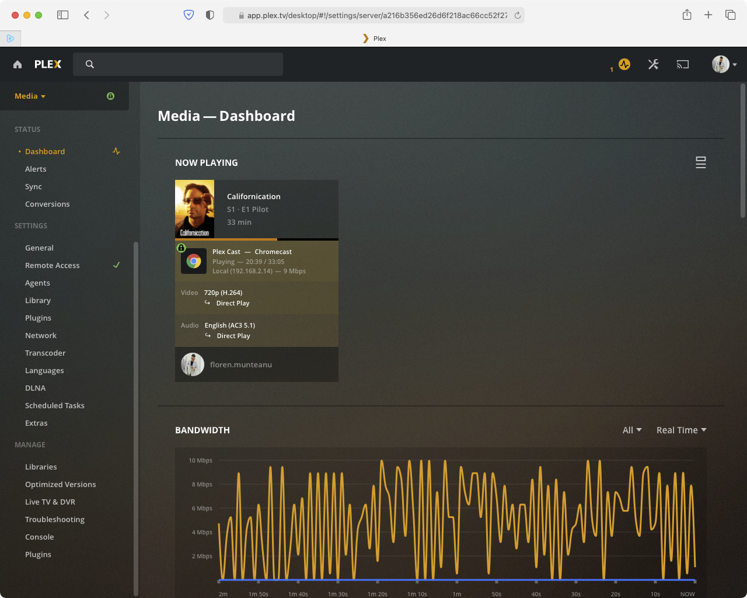
Task: Click Remote Access green checkmark
Action: pos(116,265)
